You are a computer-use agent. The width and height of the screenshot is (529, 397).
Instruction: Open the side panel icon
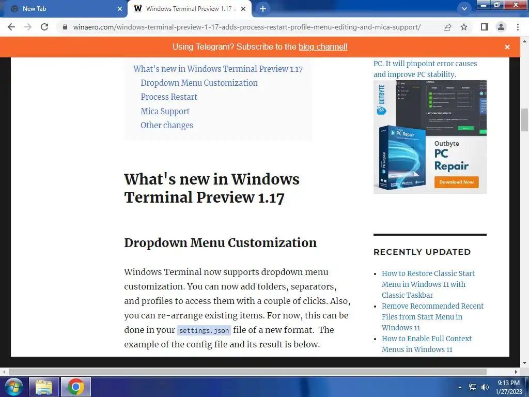coord(485,27)
